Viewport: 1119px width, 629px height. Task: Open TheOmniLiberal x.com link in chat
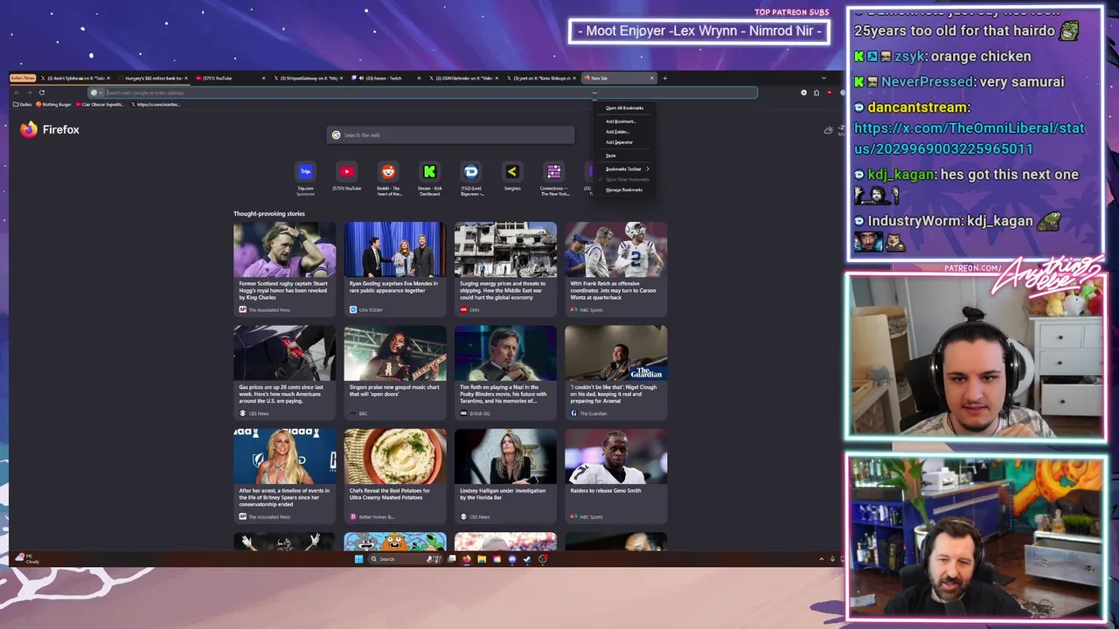tap(970, 138)
